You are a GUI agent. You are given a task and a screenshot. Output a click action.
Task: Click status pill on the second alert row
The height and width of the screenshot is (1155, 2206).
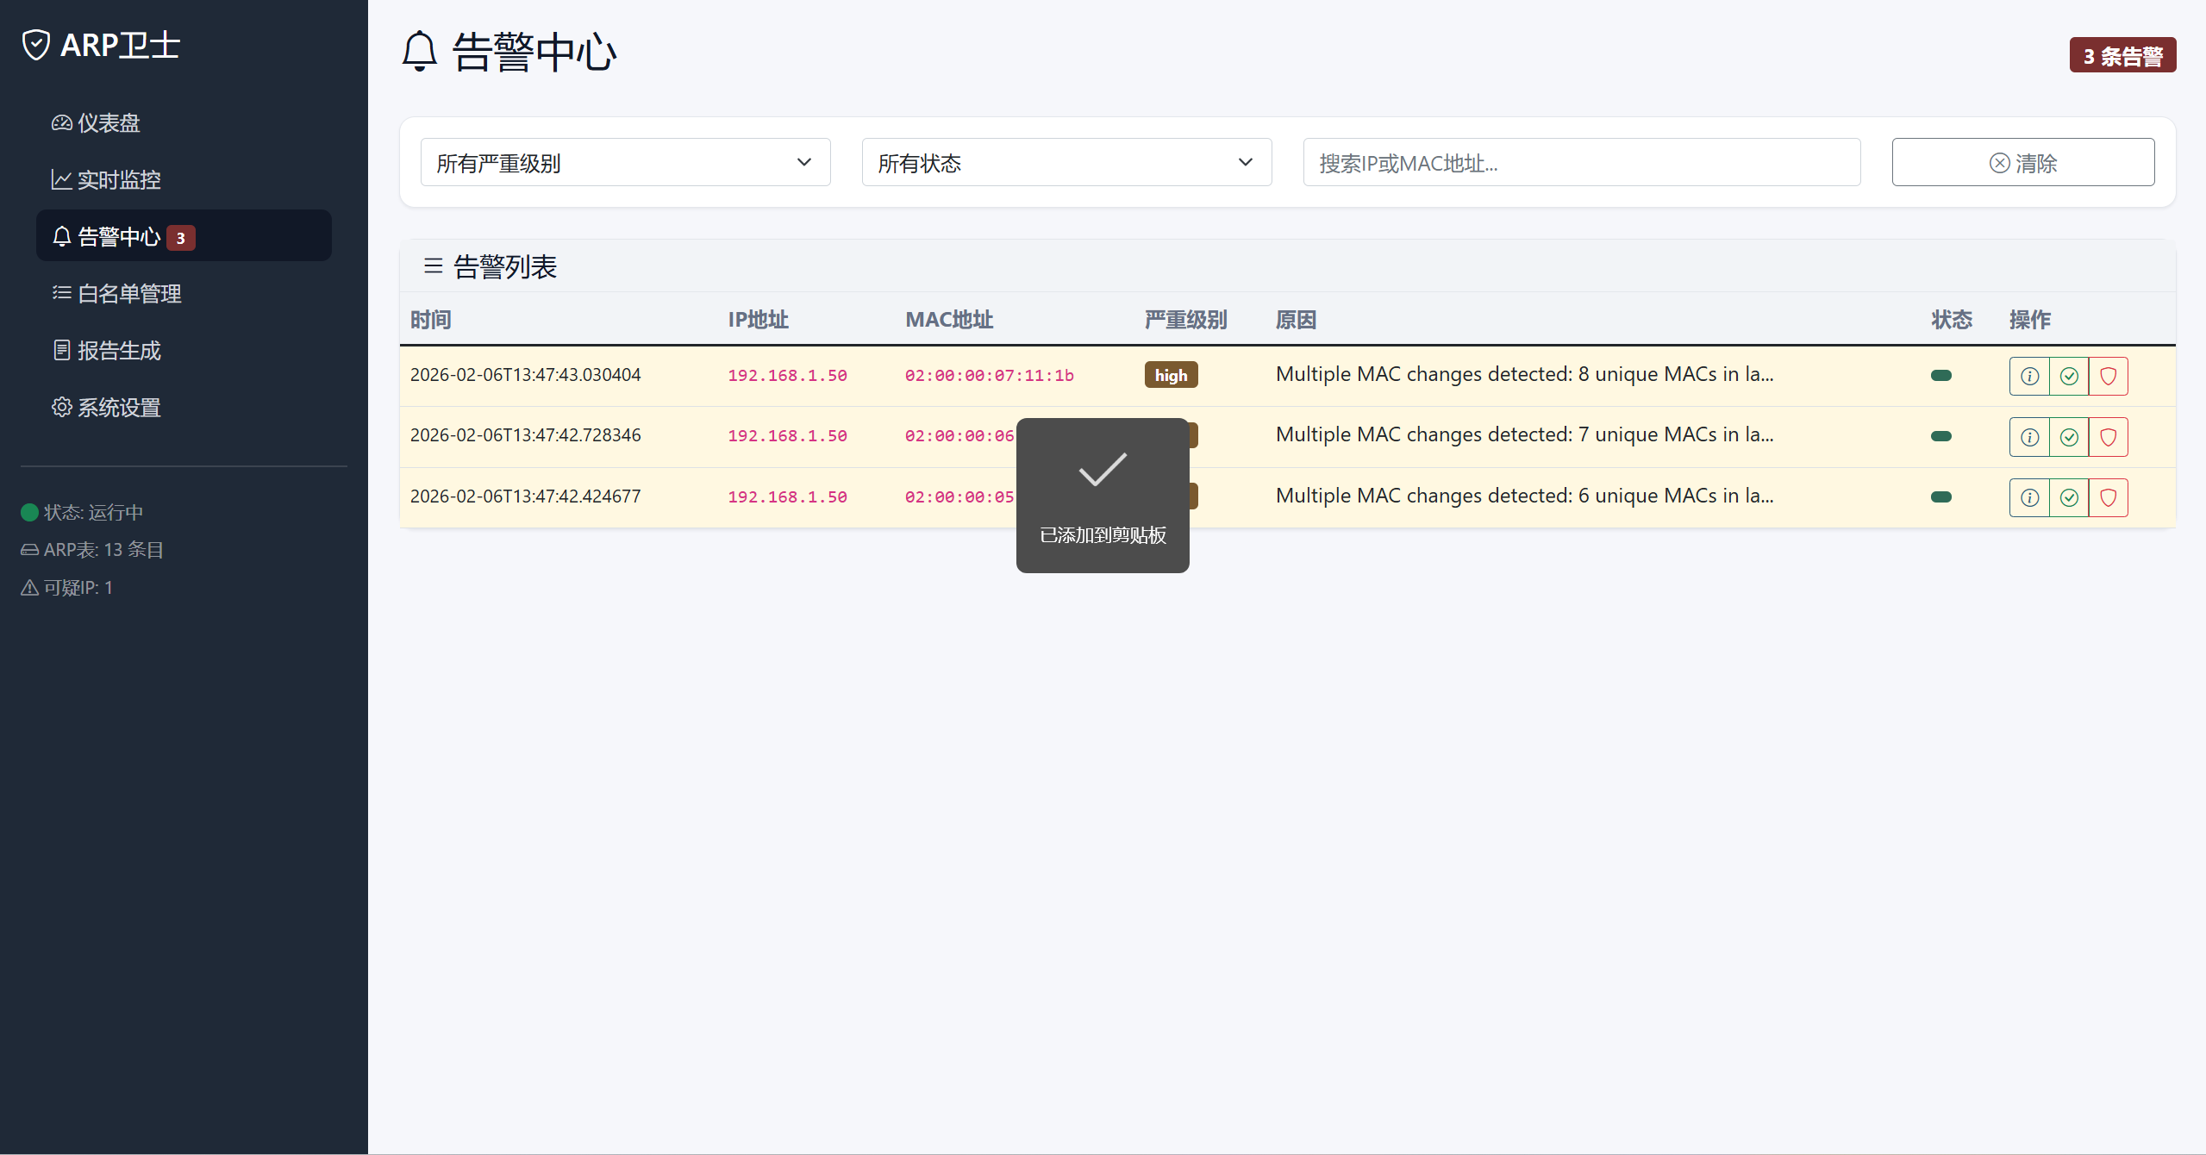pos(1941,436)
